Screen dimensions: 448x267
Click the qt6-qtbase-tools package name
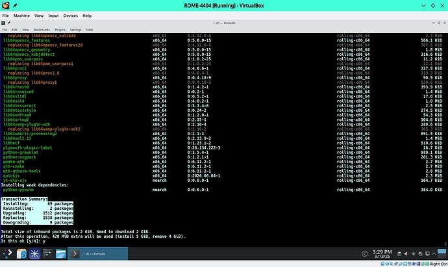pyautogui.click(x=21, y=171)
